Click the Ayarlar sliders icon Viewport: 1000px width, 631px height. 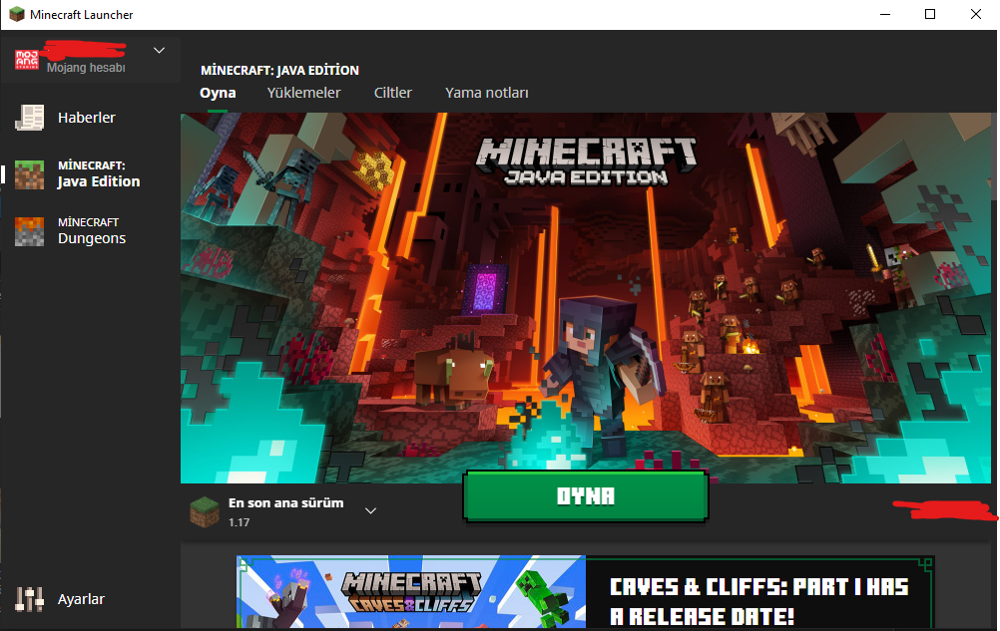pos(29,599)
